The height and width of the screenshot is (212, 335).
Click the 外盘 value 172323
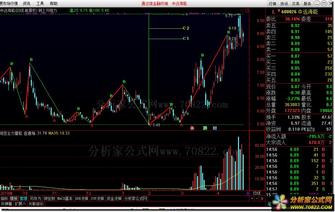click(292, 111)
